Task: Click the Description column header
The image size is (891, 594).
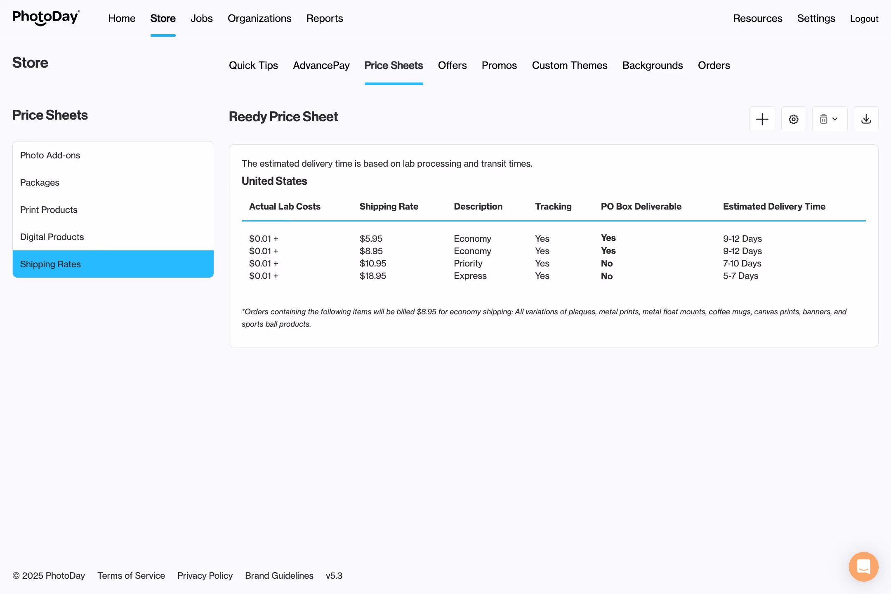Action: click(478, 206)
